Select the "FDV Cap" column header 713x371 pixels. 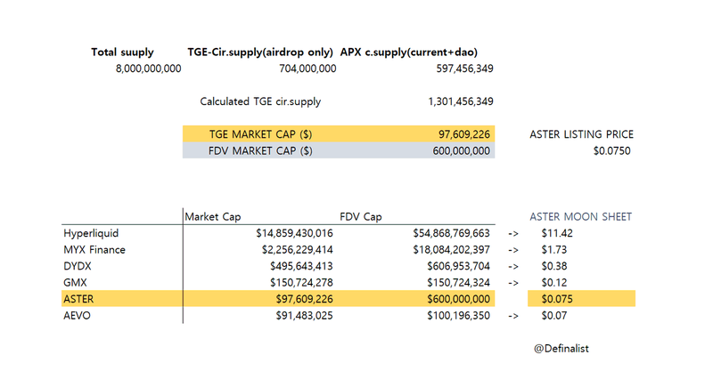[x=361, y=217]
